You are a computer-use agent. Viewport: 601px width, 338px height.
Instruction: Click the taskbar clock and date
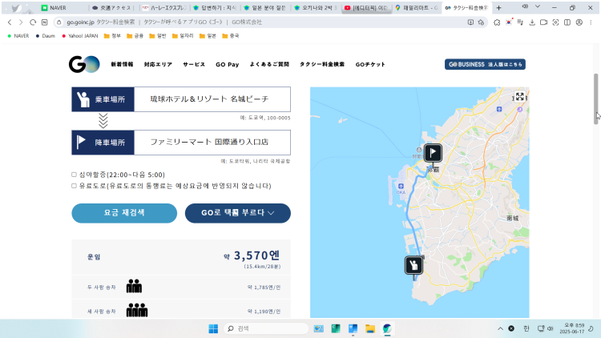click(572, 328)
